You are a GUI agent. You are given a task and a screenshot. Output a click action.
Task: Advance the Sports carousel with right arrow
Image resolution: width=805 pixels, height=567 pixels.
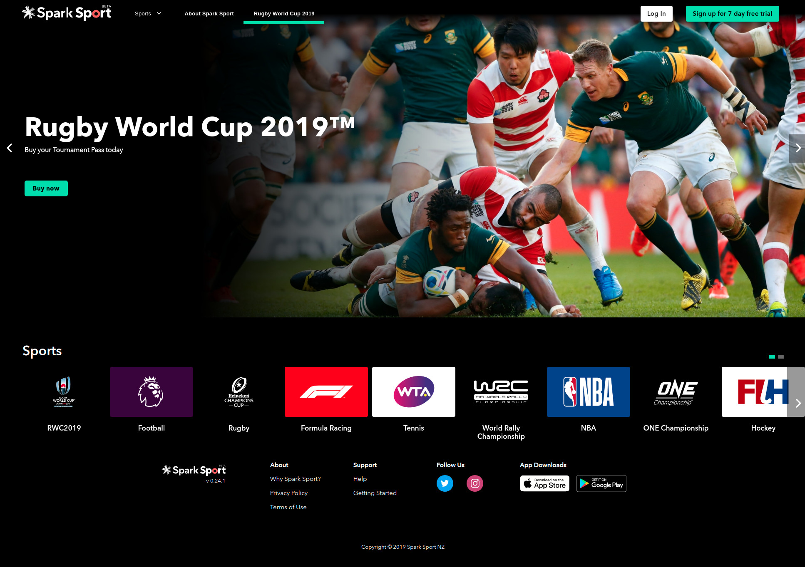click(797, 403)
